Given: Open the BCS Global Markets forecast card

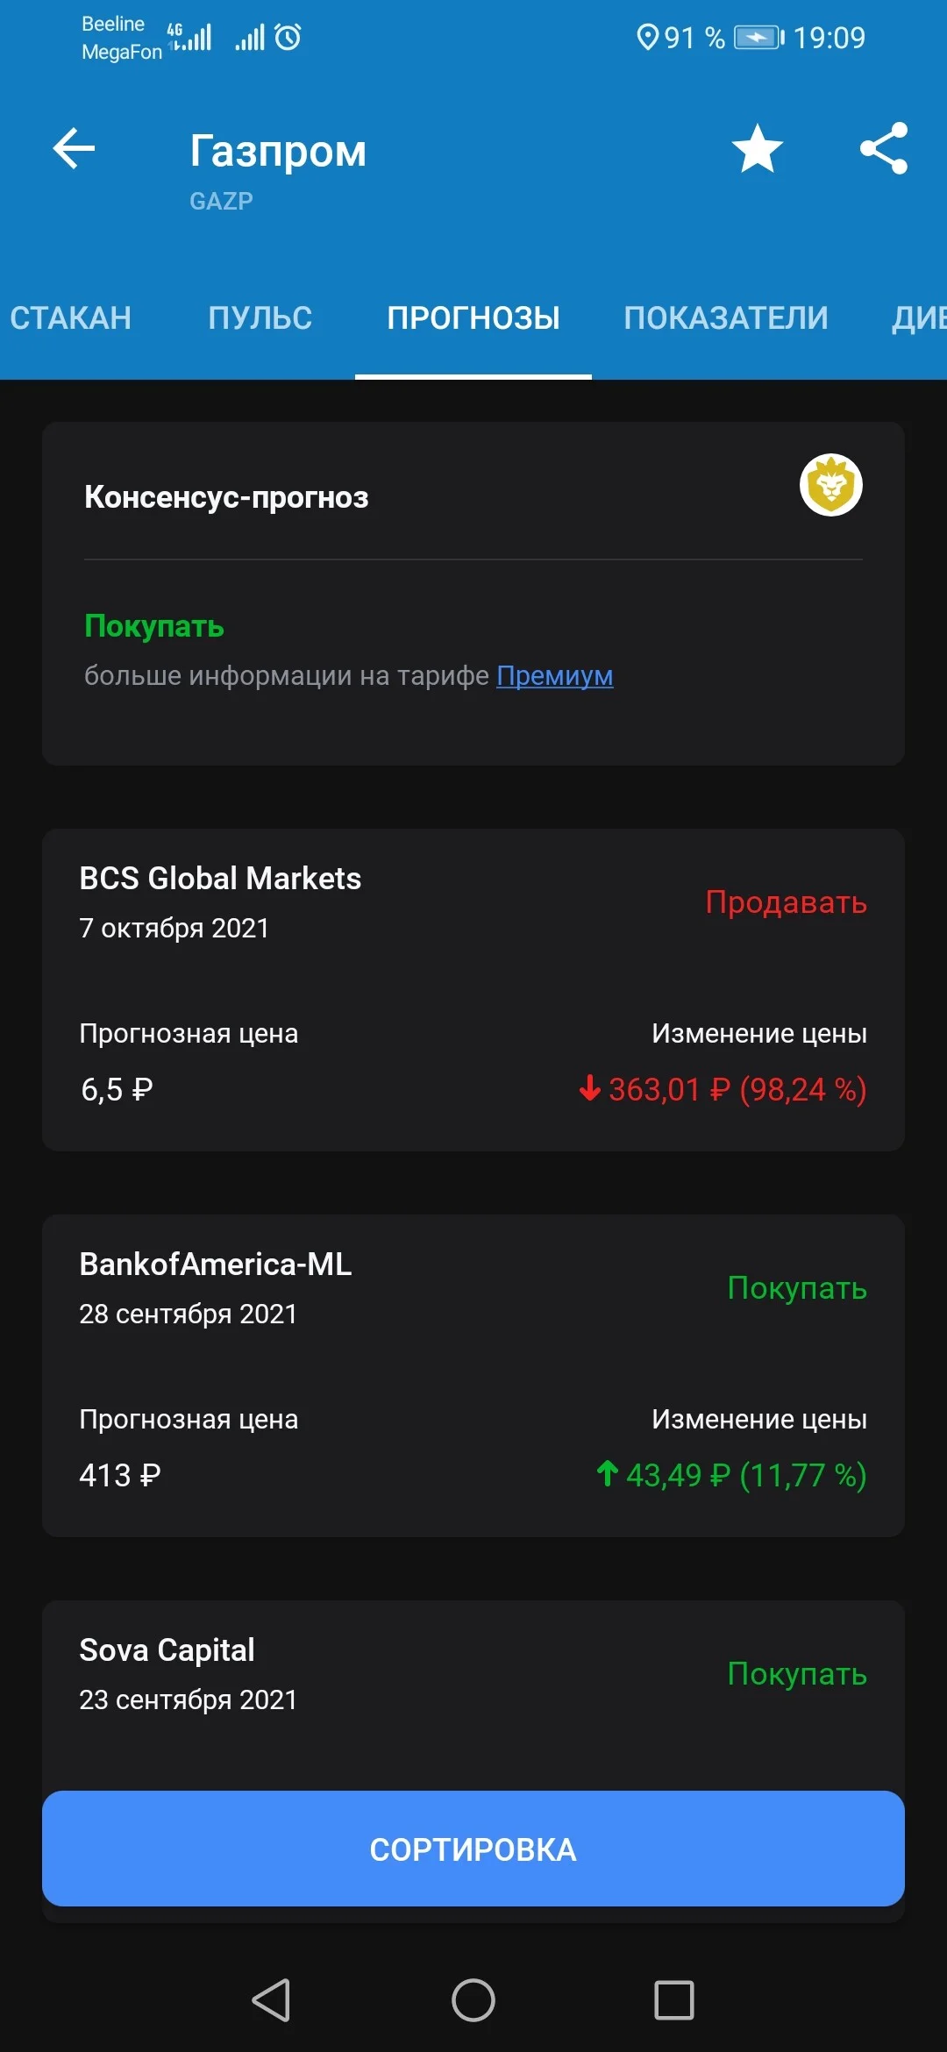Looking at the screenshot, I should [473, 989].
